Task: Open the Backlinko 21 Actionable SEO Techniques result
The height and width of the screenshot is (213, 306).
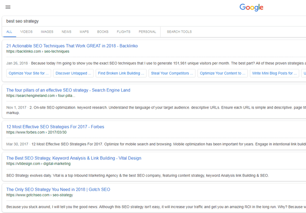Action: click(72, 46)
